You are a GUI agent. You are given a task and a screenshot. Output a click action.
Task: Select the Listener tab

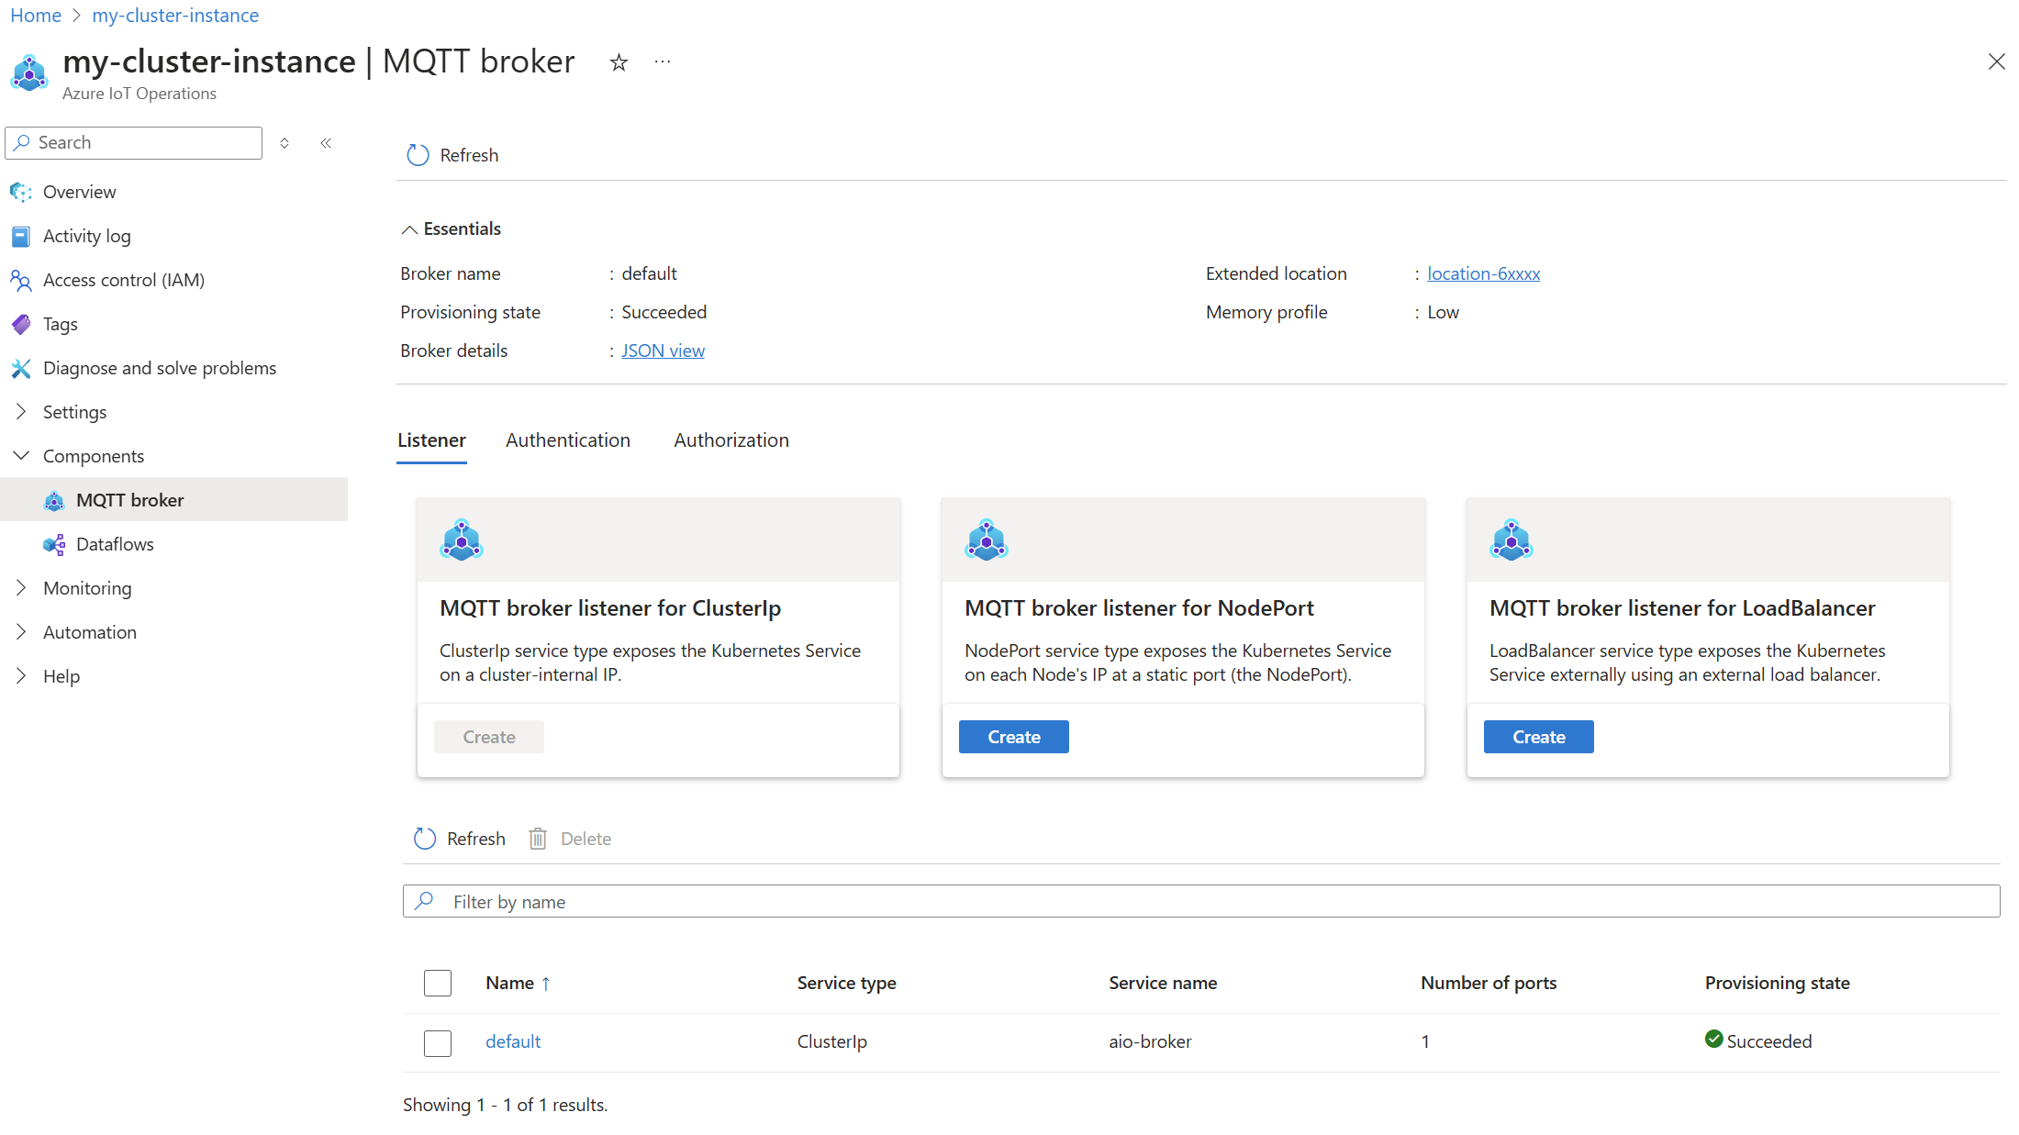click(432, 440)
